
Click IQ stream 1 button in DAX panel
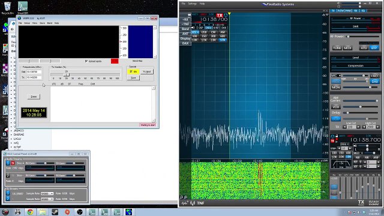(x=8, y=193)
